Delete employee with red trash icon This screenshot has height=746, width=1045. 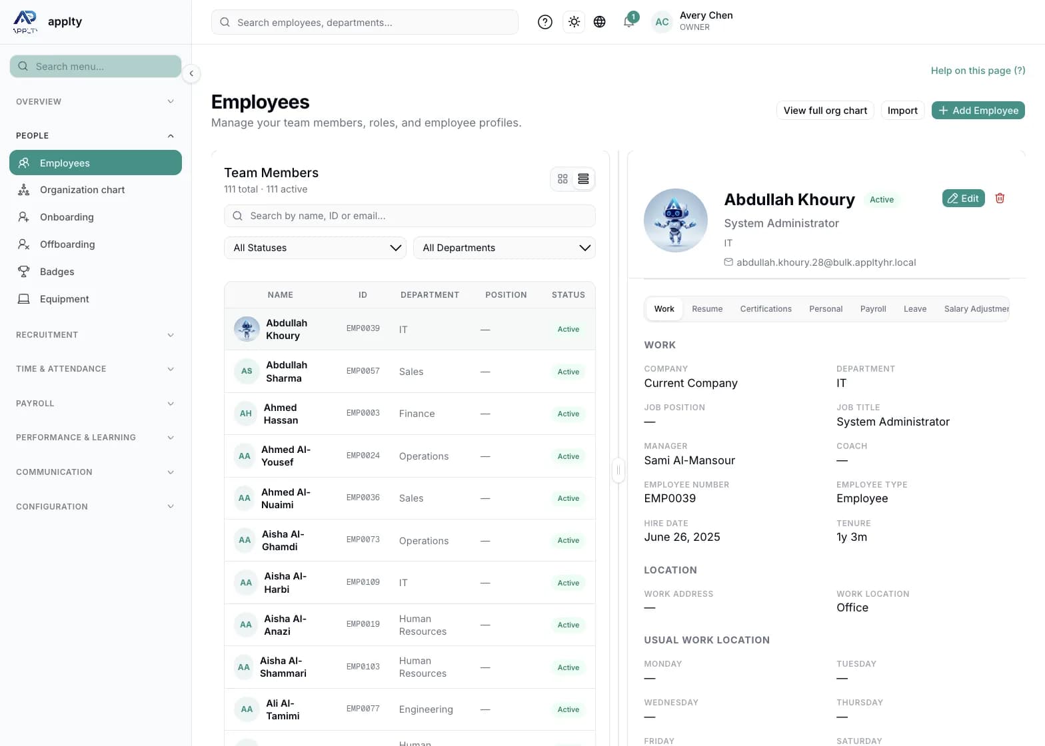(1000, 198)
